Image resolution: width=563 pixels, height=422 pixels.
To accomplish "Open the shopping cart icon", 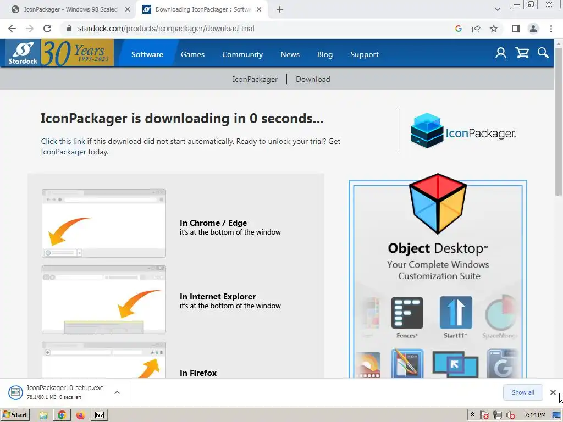I will pos(522,53).
